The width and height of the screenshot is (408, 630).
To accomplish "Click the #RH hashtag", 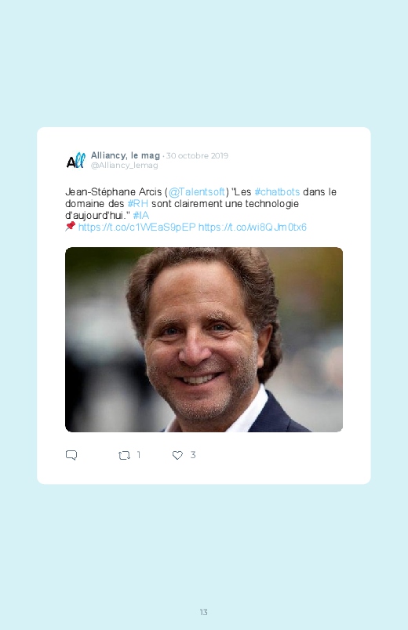I will [137, 204].
